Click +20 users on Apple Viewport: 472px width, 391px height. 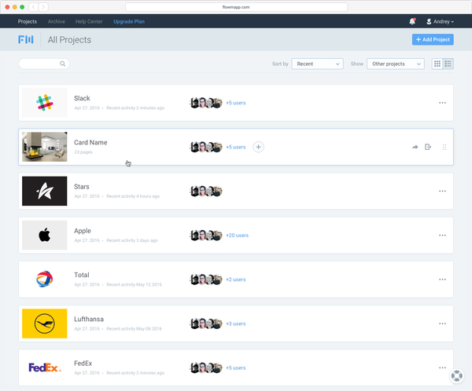coord(238,236)
